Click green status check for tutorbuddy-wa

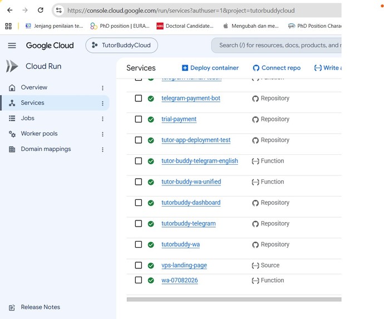click(x=151, y=245)
